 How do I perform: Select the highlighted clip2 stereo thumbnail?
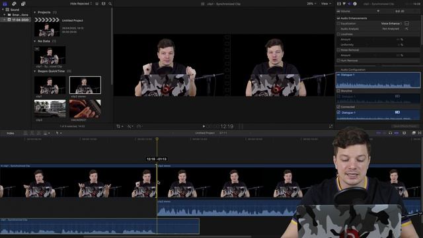(85, 85)
